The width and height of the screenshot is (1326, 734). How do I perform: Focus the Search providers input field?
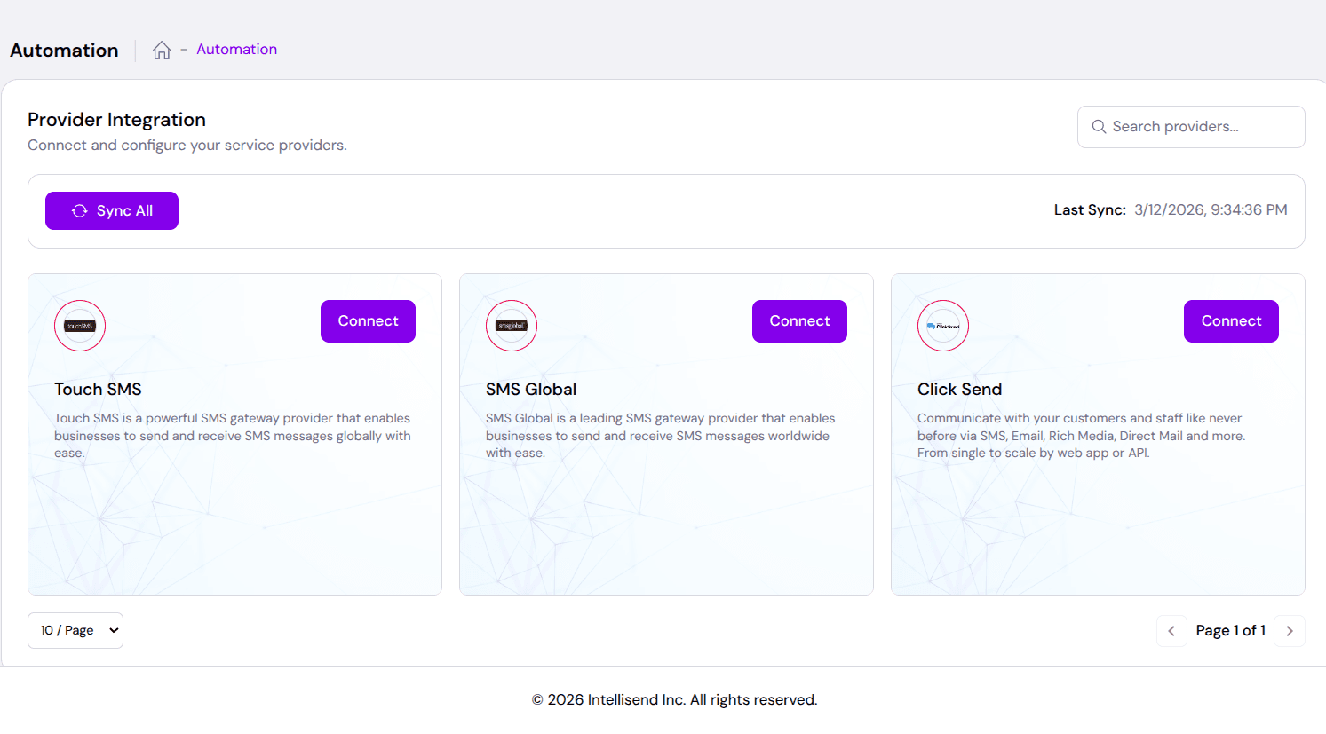click(1199, 127)
